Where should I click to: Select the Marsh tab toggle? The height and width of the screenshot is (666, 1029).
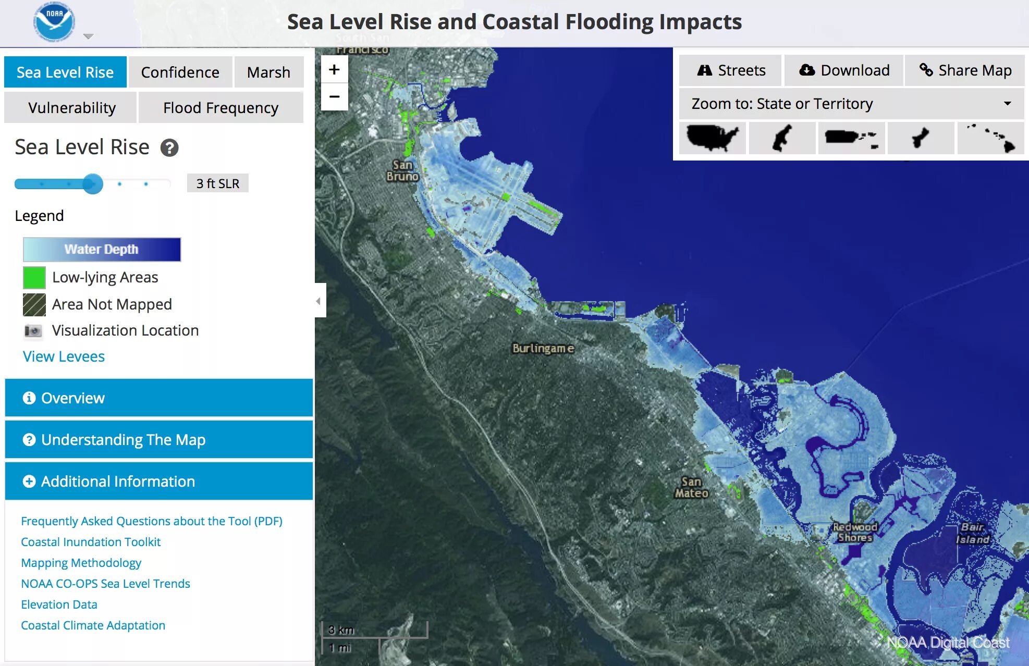(x=268, y=71)
